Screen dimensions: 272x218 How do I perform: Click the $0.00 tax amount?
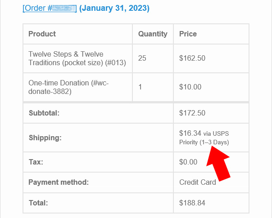click(188, 161)
